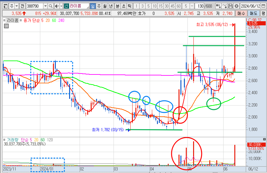The image size is (267, 173).
Task: Click the red 30,038K volume tag on axis
Action: [x=256, y=145]
